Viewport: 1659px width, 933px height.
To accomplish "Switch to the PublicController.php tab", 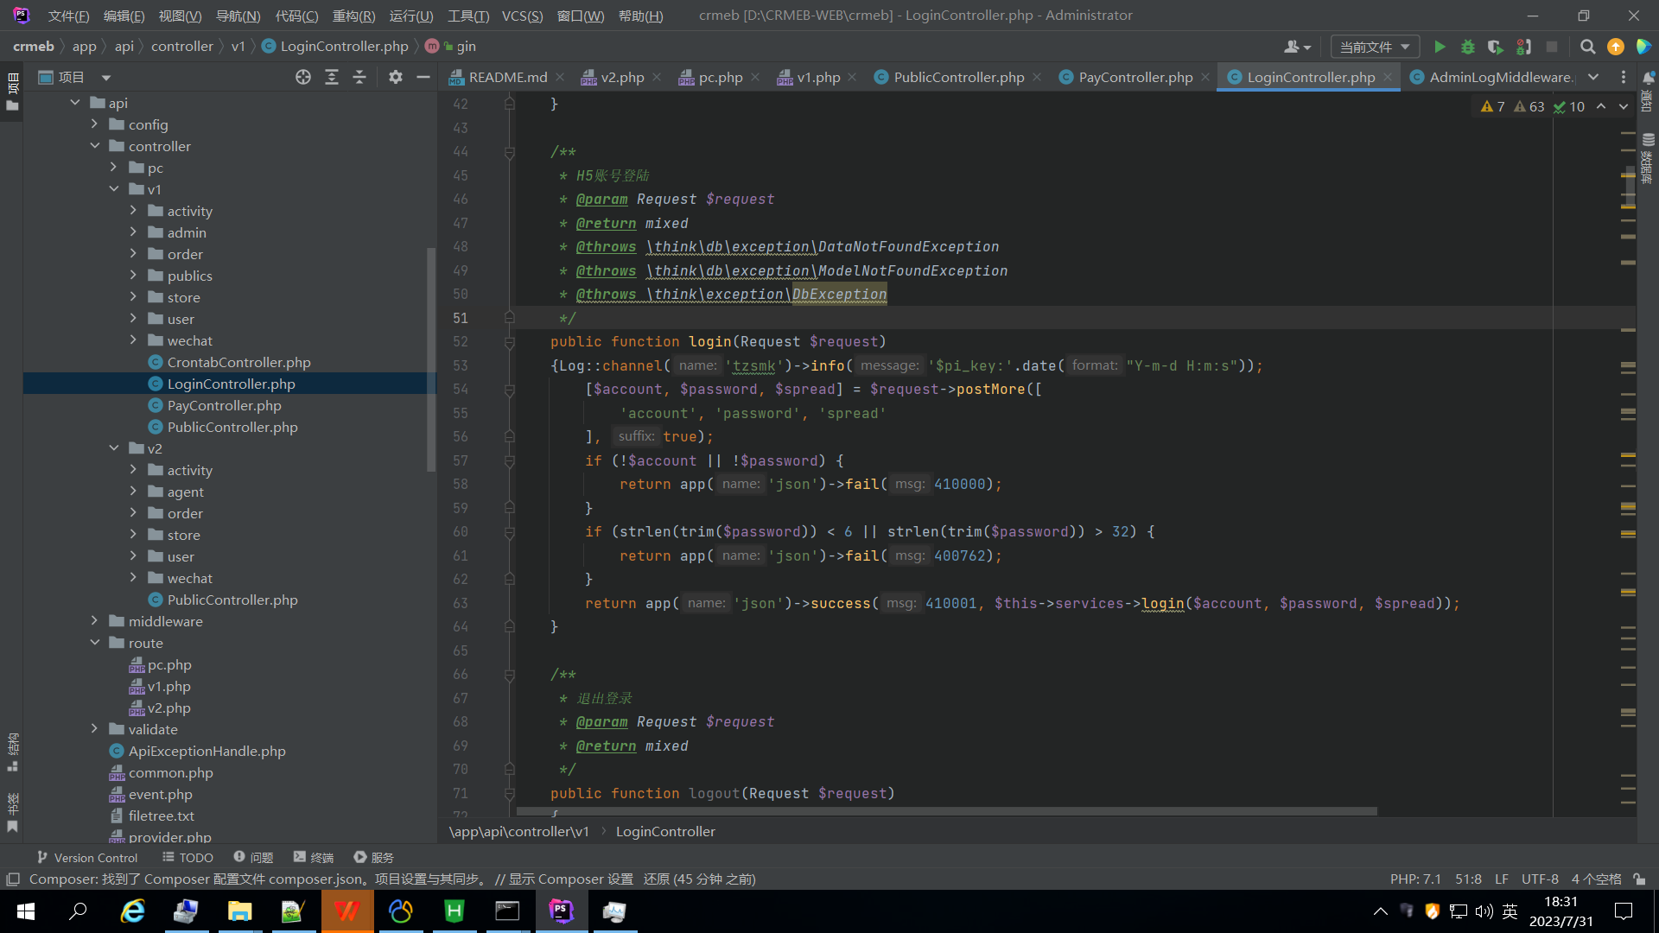I will (x=958, y=77).
